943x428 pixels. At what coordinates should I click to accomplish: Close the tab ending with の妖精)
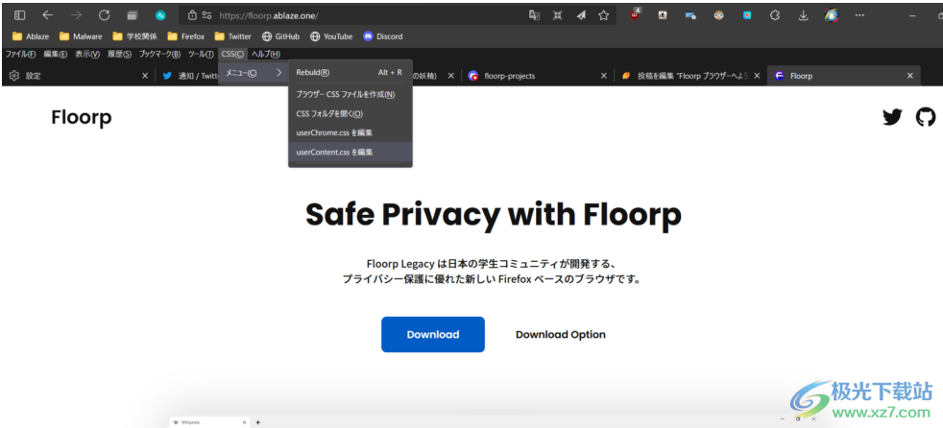451,76
